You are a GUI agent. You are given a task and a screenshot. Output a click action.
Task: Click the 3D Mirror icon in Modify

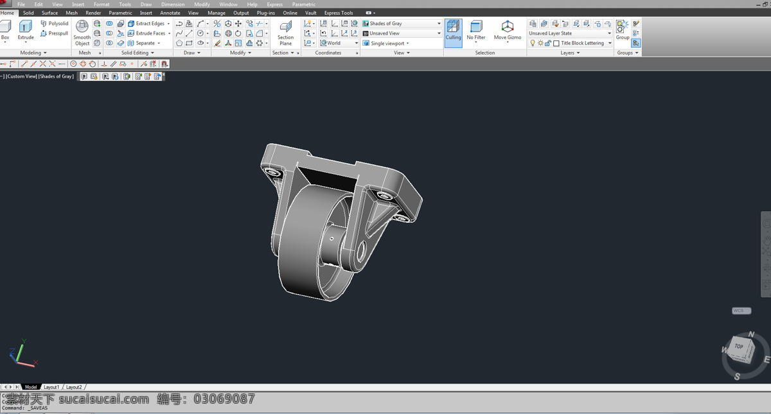pyautogui.click(x=217, y=24)
